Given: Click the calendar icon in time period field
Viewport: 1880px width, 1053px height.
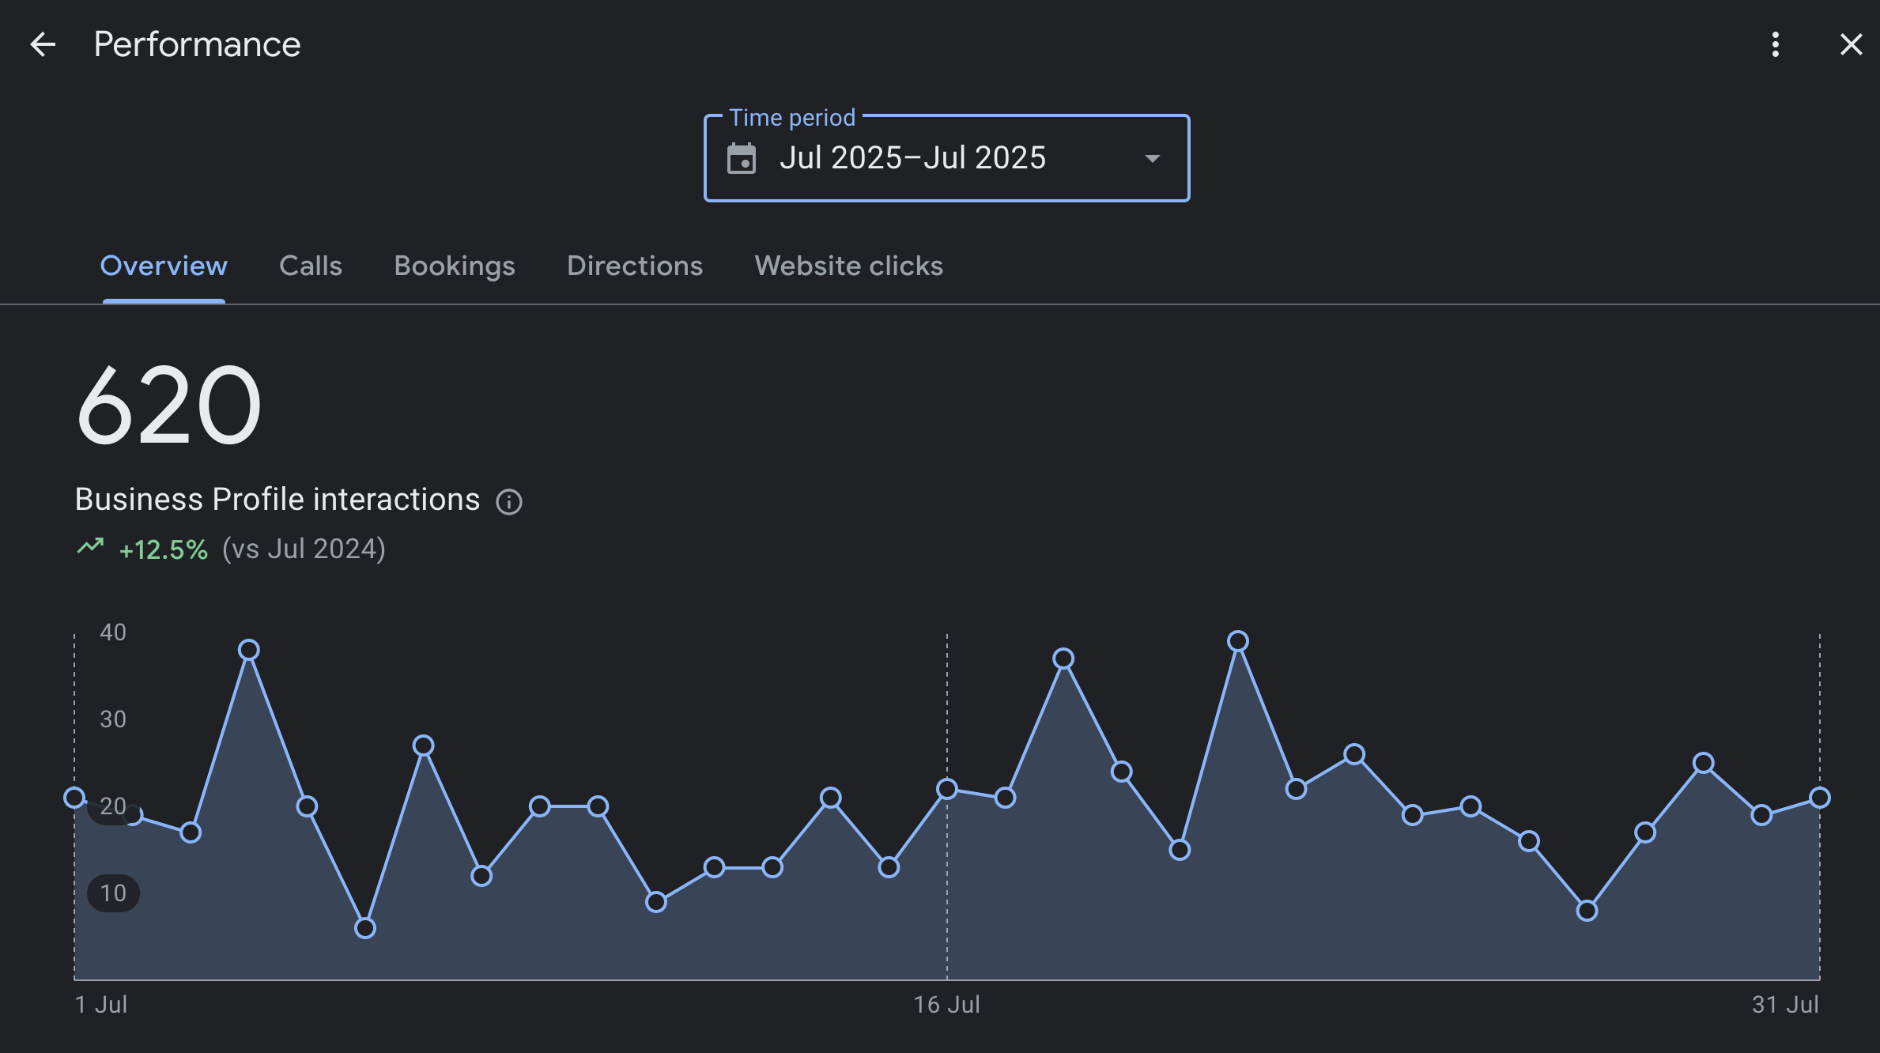Looking at the screenshot, I should coord(742,158).
